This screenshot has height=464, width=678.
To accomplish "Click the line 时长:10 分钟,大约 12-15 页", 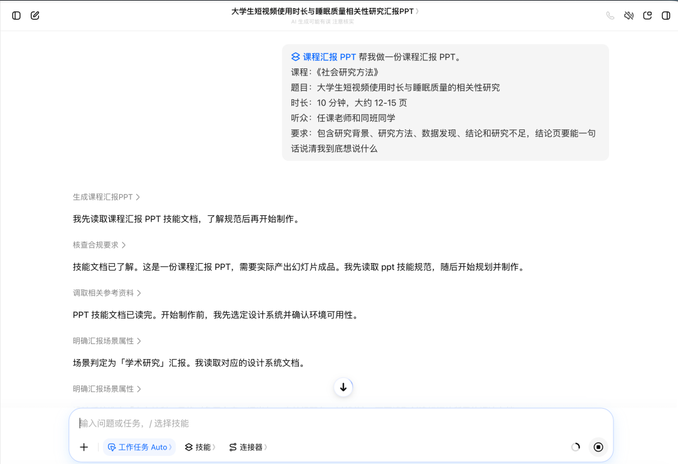I will pyautogui.click(x=349, y=103).
